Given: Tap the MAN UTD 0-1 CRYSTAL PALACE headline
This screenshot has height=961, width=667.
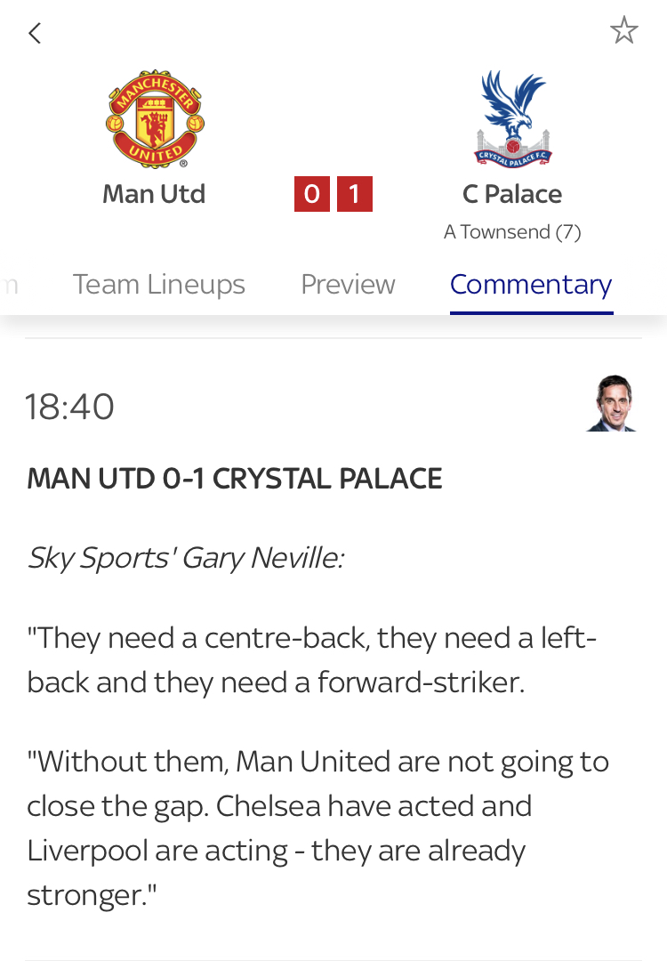Looking at the screenshot, I should [x=235, y=479].
